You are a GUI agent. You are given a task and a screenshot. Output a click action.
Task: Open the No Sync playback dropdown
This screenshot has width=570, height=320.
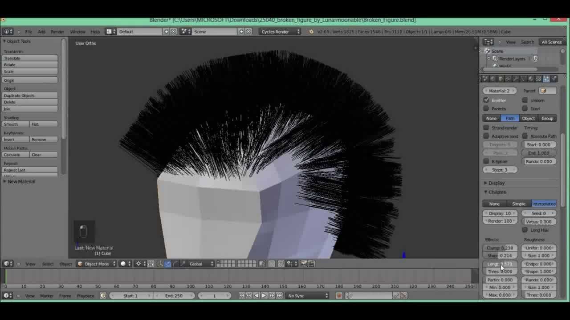[x=308, y=296]
